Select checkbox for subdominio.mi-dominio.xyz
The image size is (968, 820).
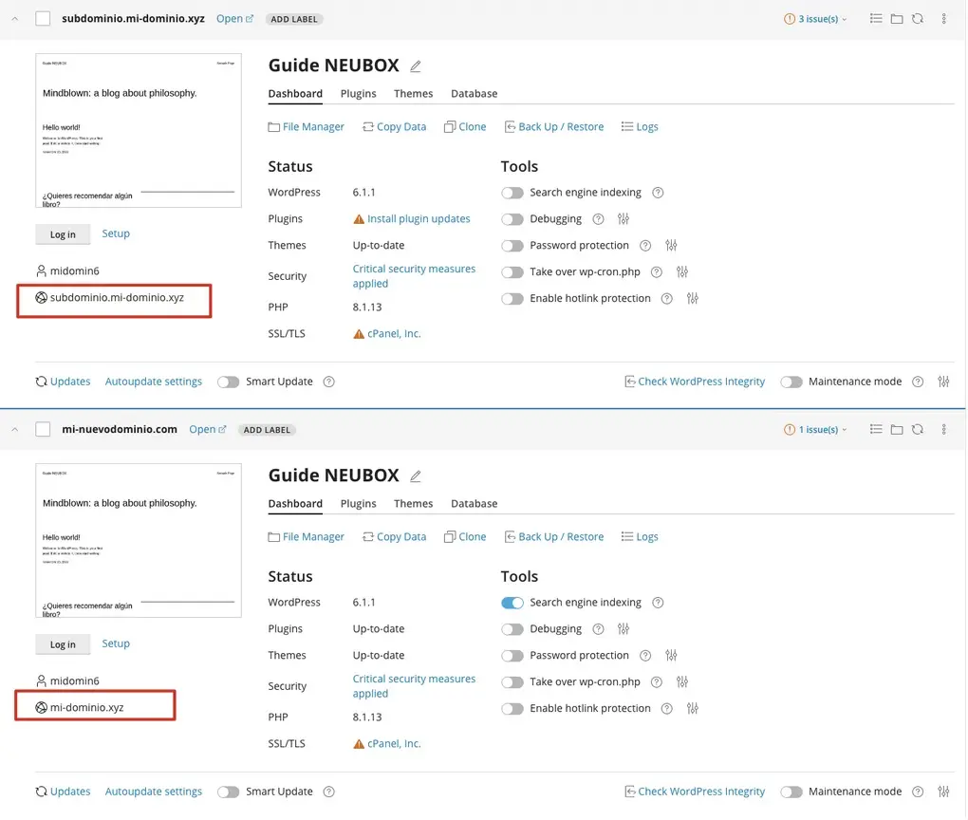(43, 19)
